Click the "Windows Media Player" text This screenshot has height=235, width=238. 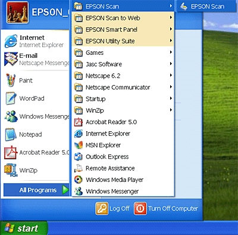(x=114, y=180)
